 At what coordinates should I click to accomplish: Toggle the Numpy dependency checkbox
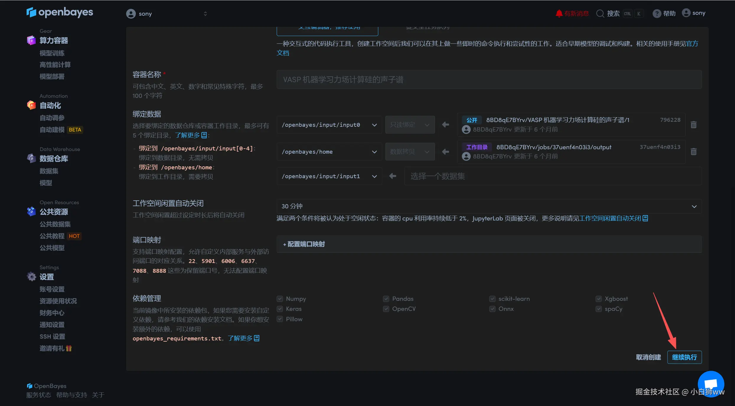click(280, 299)
